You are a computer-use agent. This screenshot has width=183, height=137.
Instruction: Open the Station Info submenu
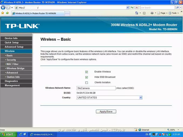(x=16, y=77)
